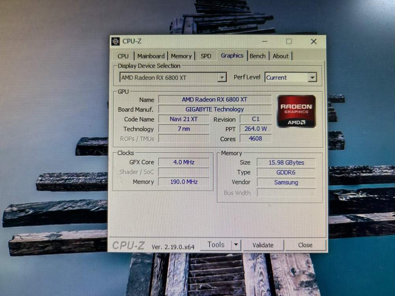Open the Tools dropdown arrow
This screenshot has height=296, width=395.
point(236,245)
